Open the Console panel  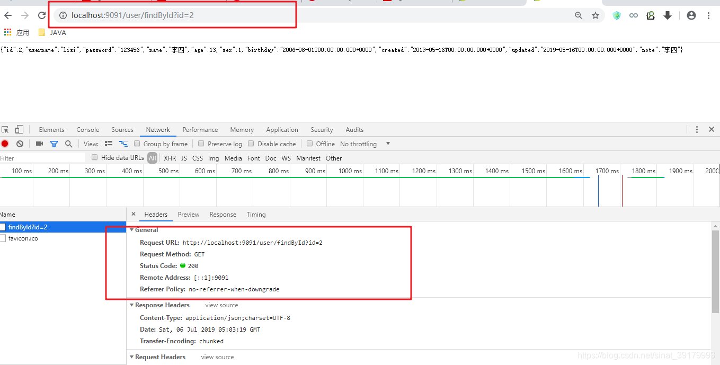click(x=88, y=129)
